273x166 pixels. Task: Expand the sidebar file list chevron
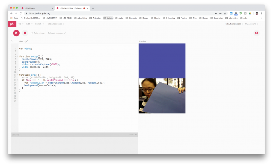[x=12, y=41]
